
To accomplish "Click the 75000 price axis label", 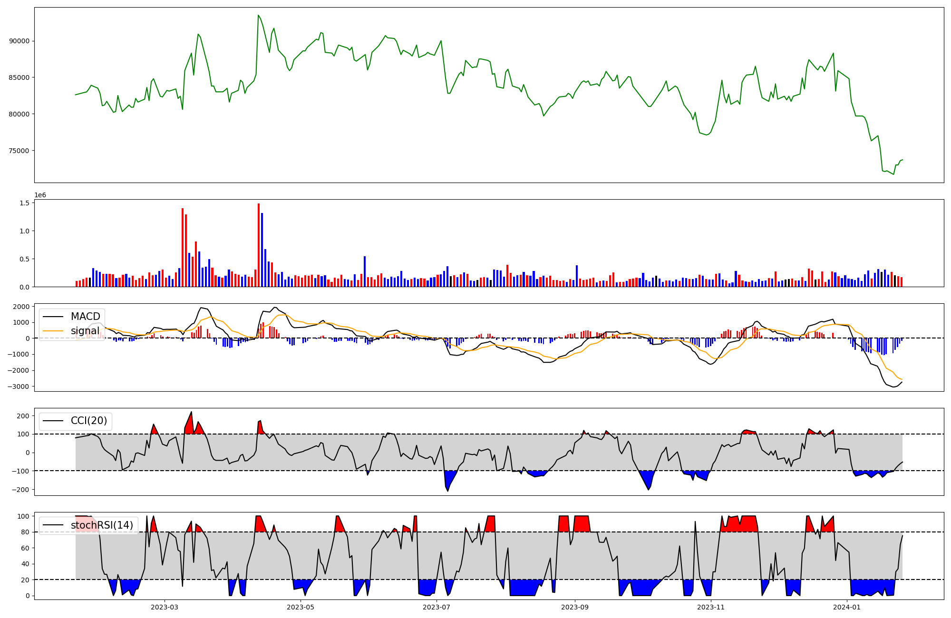I will coord(19,151).
